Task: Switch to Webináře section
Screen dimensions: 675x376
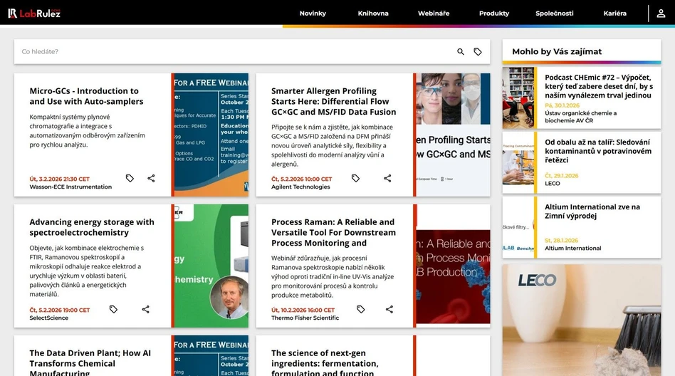Action: pyautogui.click(x=434, y=14)
